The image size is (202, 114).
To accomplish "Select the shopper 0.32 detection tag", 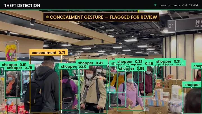I will [x=130, y=61].
